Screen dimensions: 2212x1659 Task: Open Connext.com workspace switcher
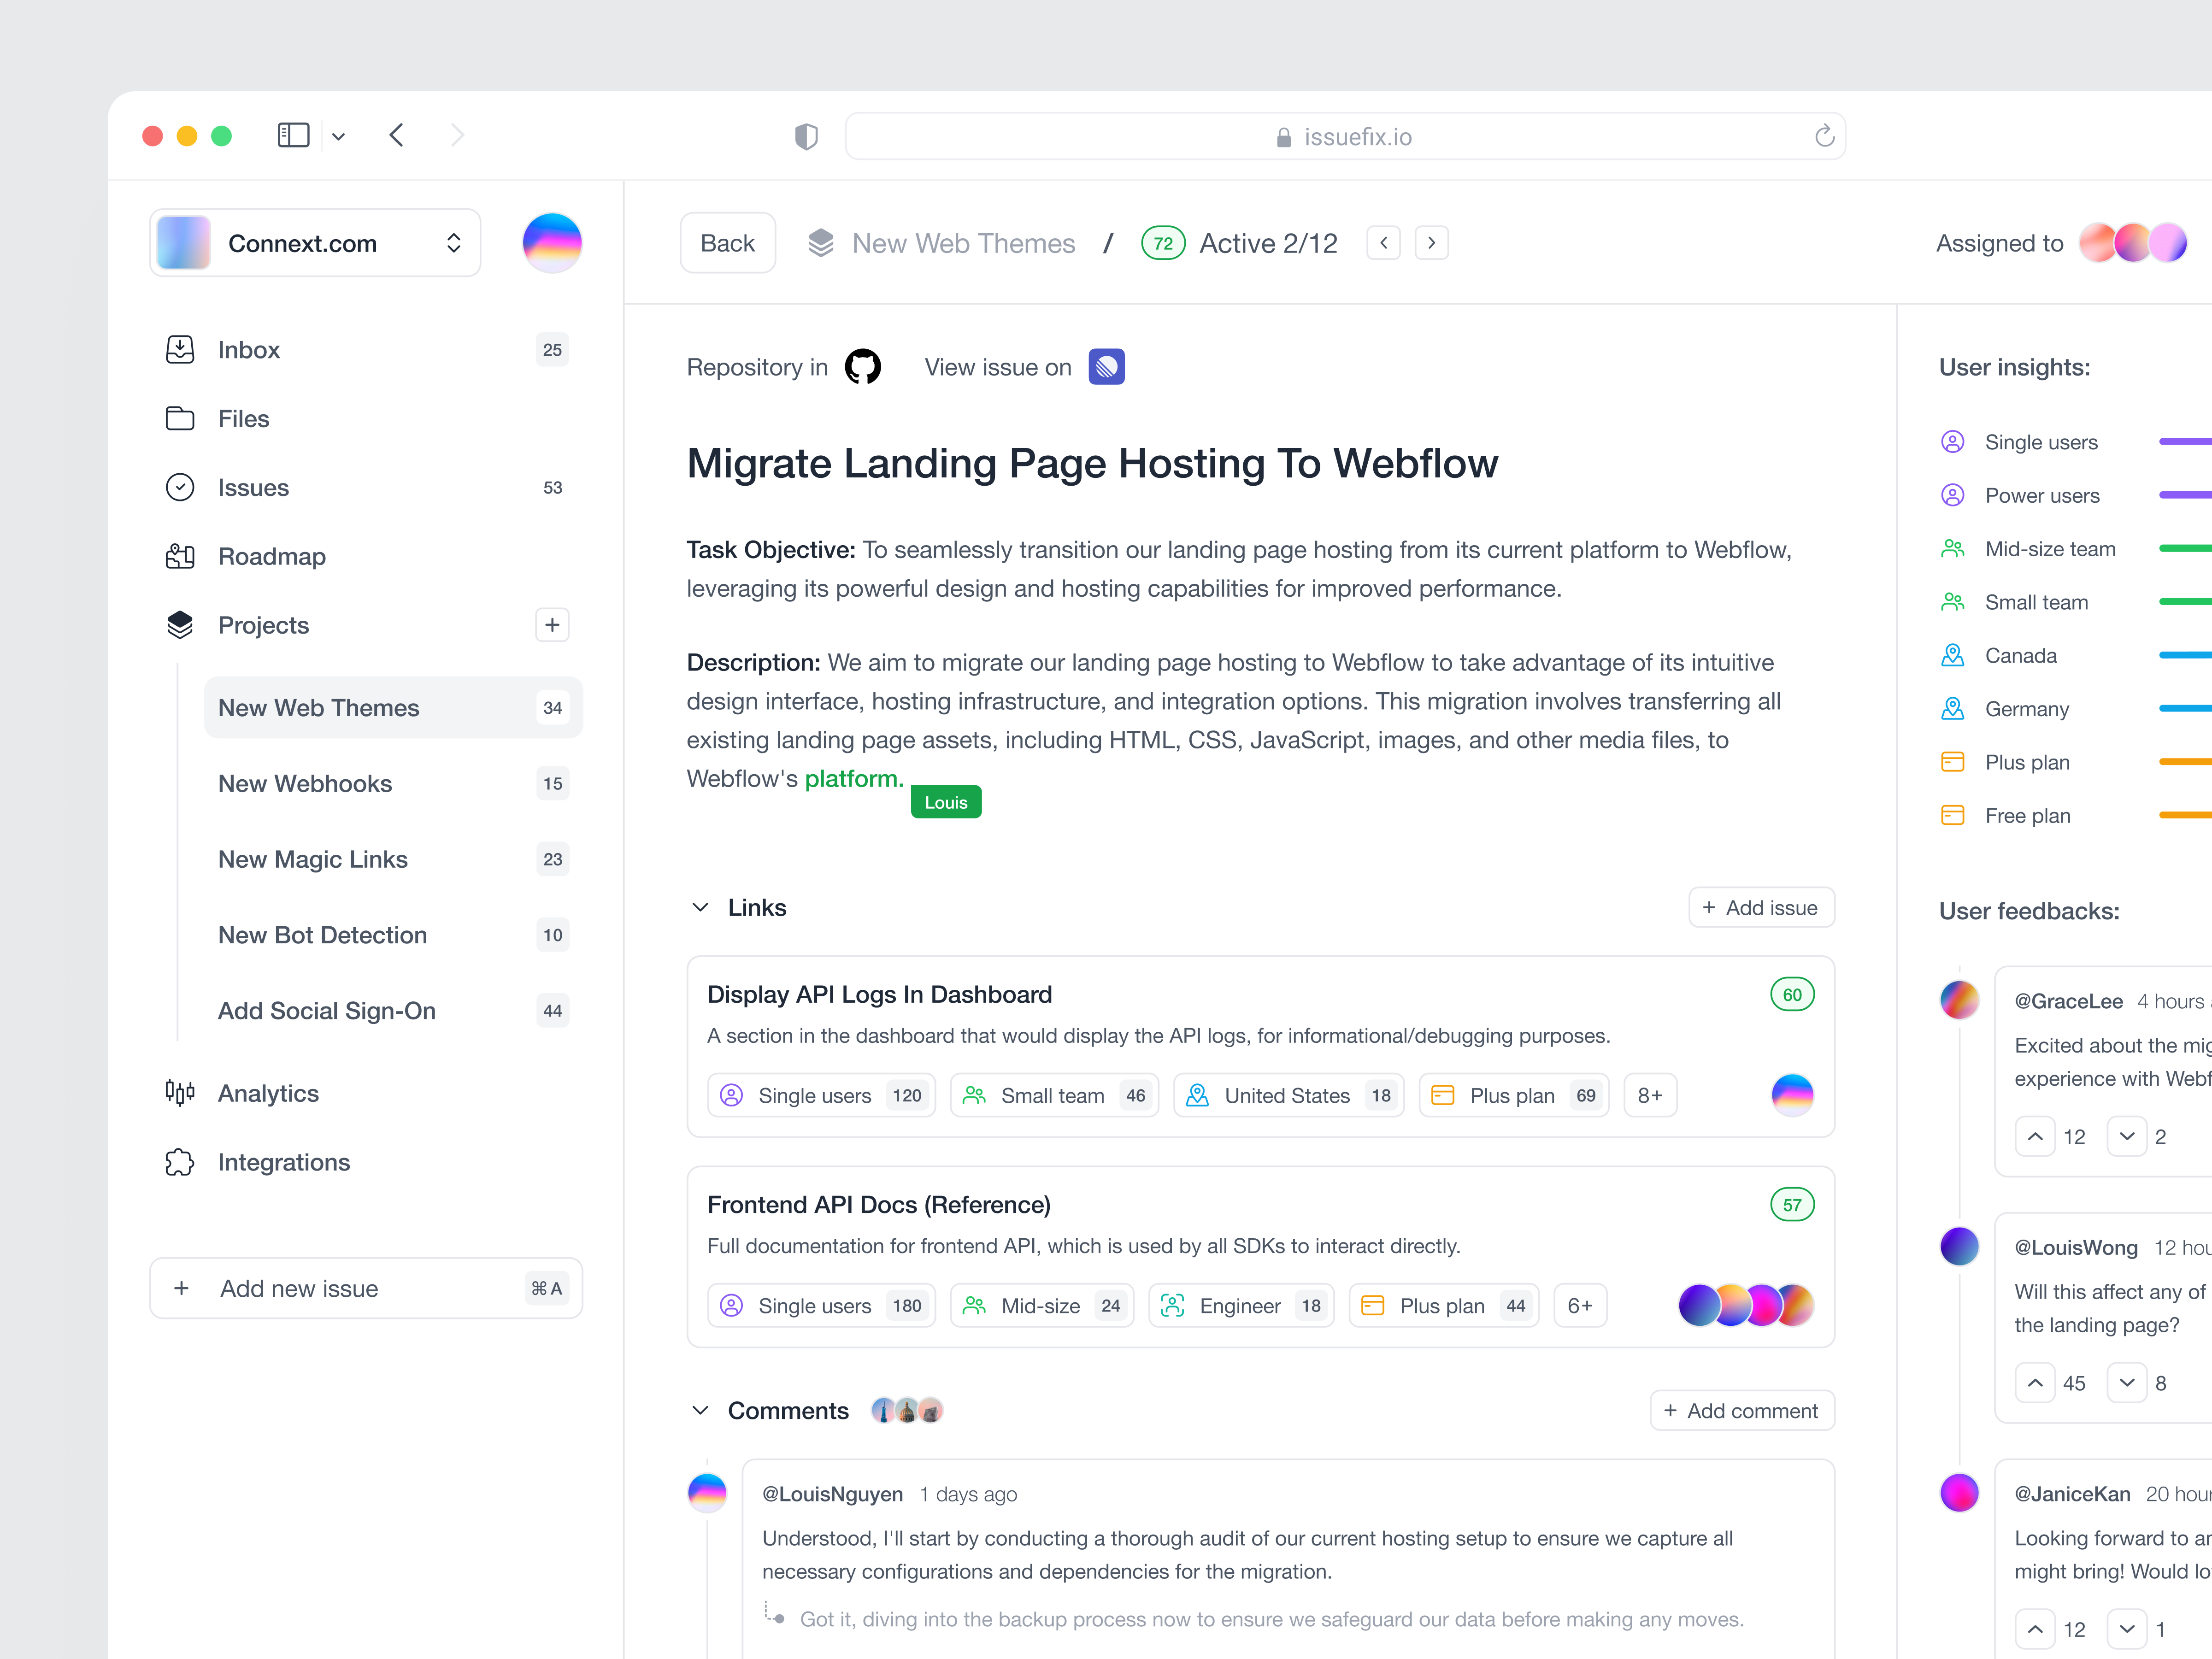(x=315, y=243)
